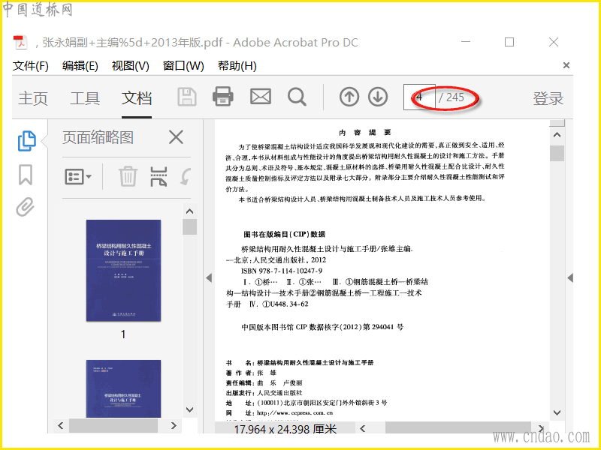Click the Acrobat PDF title bar icon
The width and height of the screenshot is (601, 450).
20,42
